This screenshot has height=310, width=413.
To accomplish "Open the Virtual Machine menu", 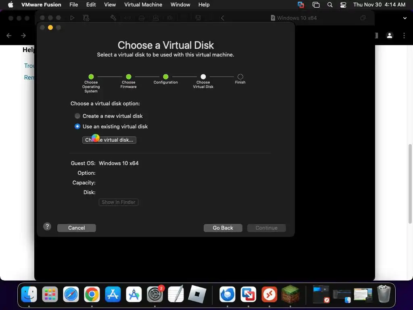I will tap(143, 5).
